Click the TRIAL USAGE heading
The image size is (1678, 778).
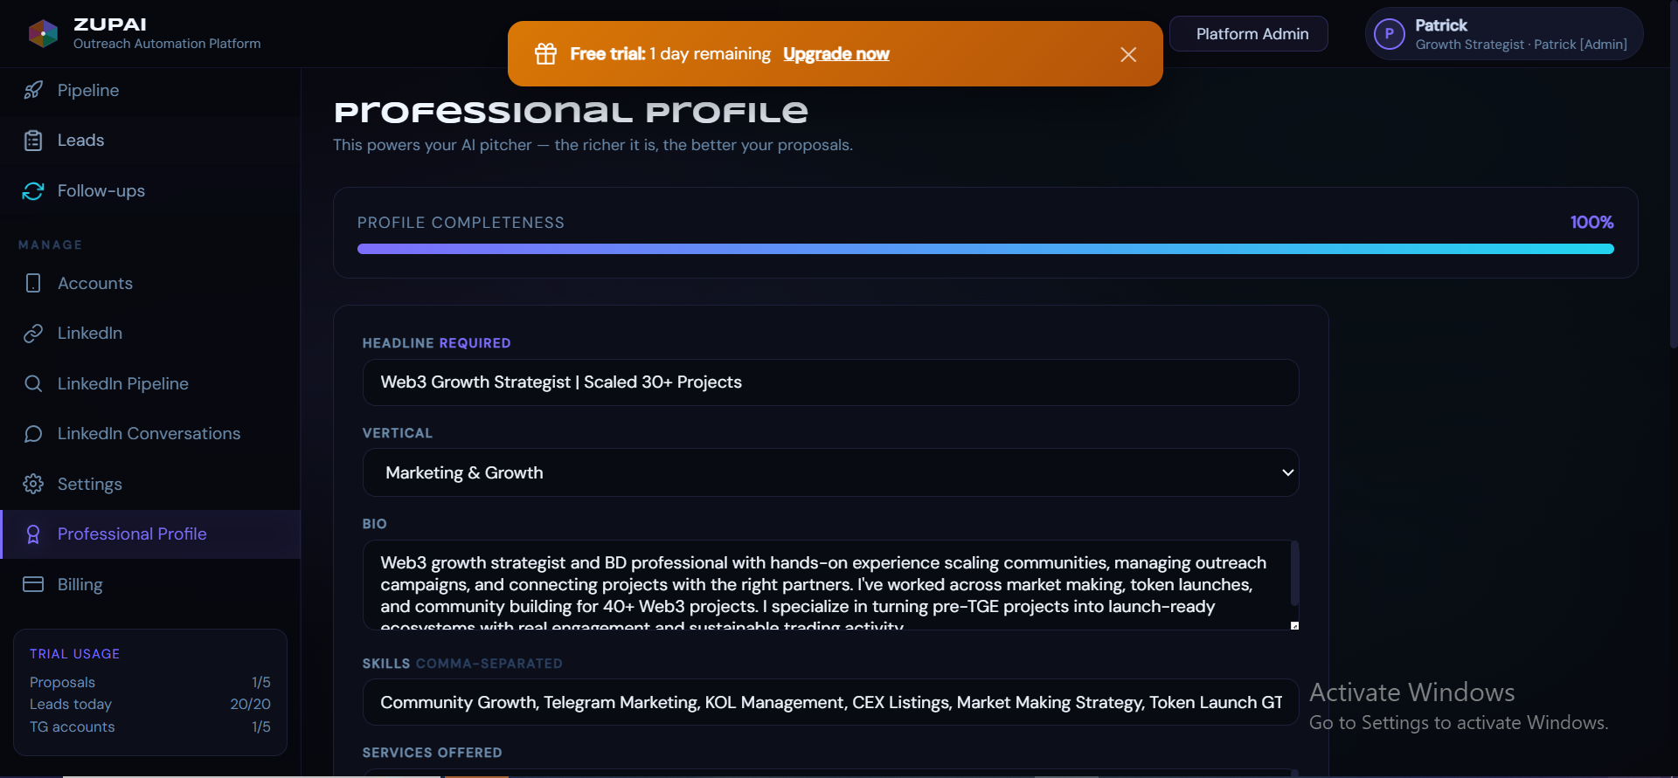(x=74, y=654)
